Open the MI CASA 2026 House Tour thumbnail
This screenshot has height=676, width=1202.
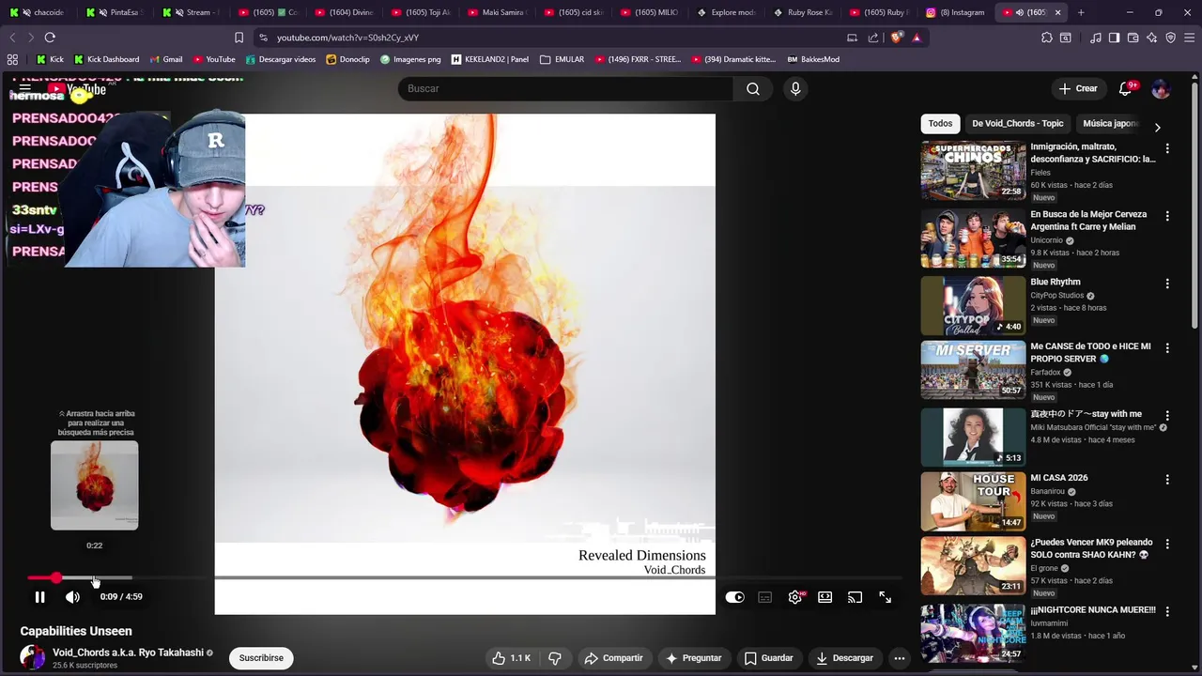click(973, 501)
